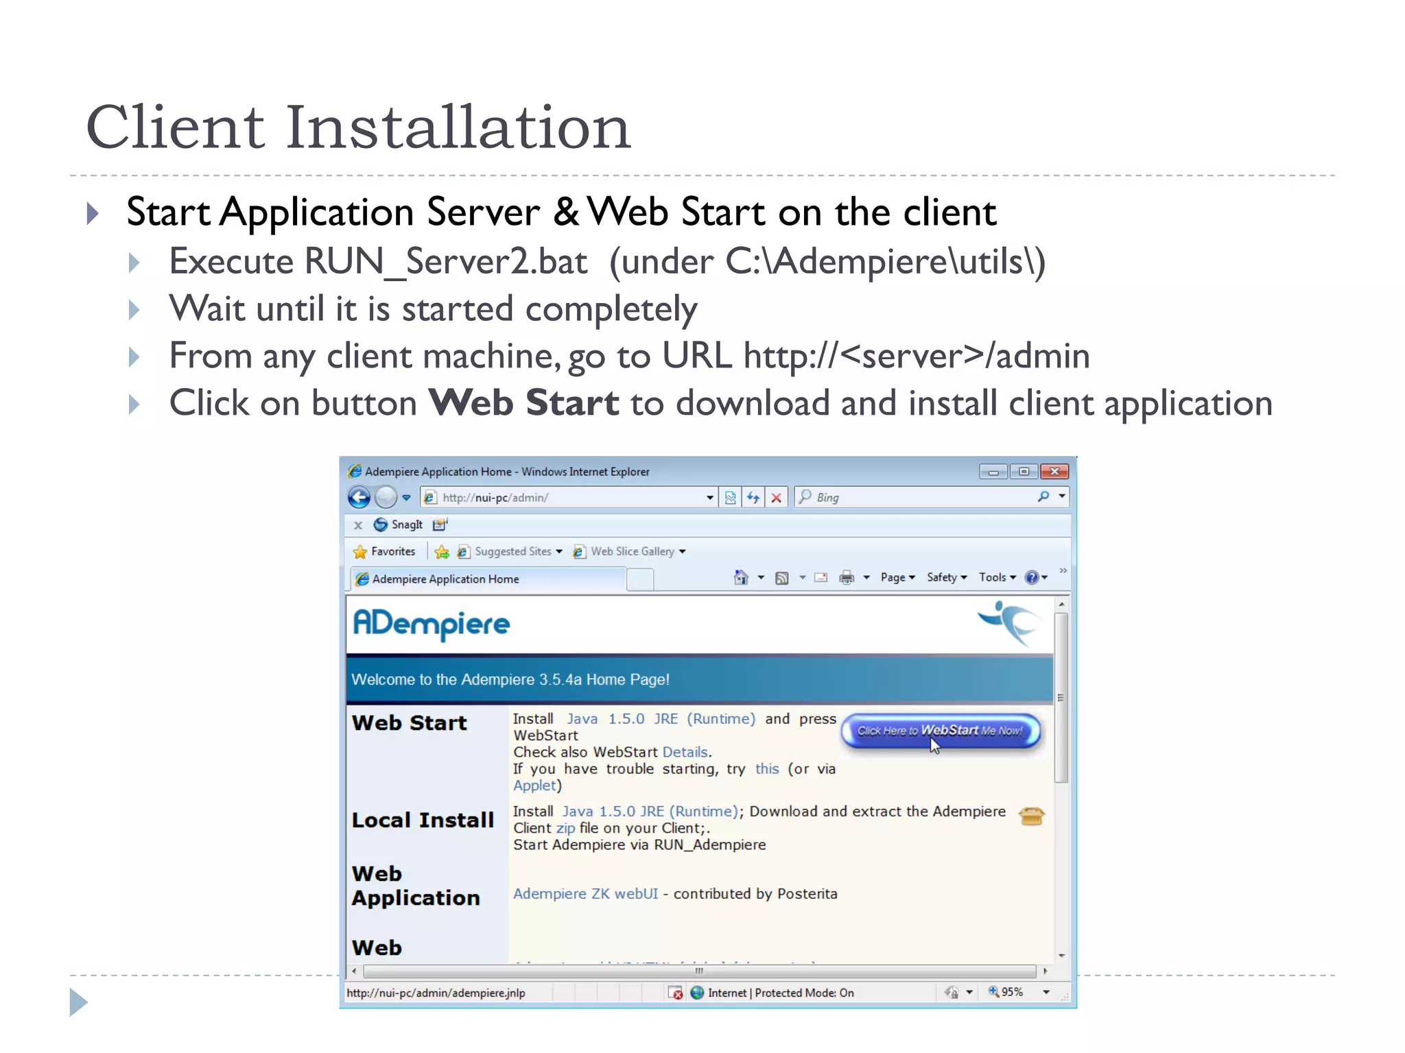Click the horizontal scrollbar left arrow
Image resolution: width=1405 pixels, height=1053 pixels.
(x=355, y=971)
